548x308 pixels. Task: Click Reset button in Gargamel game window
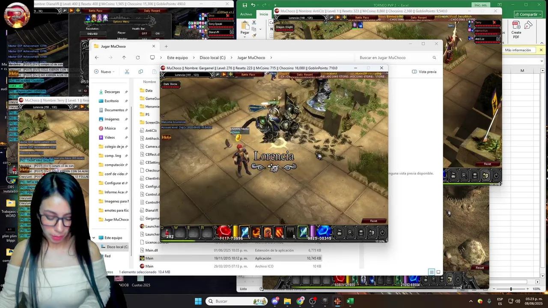point(373,221)
